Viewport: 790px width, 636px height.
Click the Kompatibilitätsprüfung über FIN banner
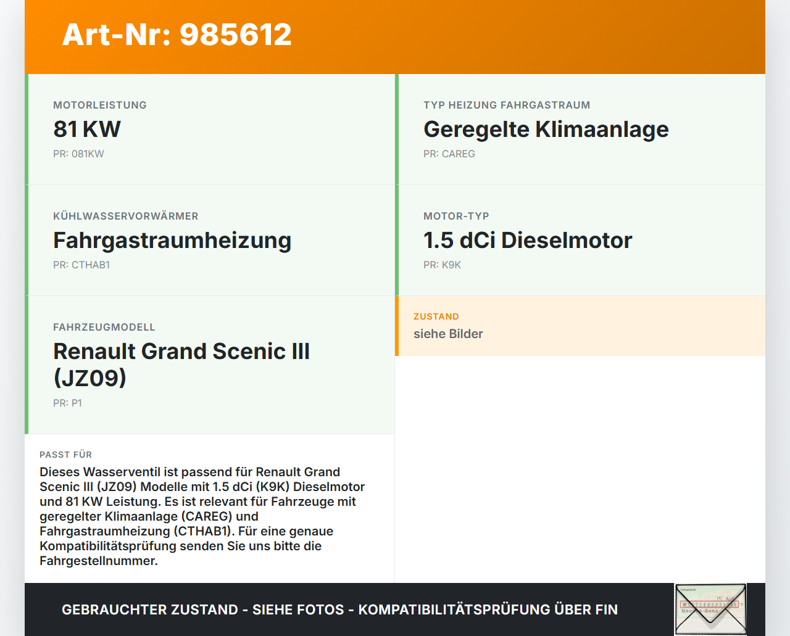point(339,609)
